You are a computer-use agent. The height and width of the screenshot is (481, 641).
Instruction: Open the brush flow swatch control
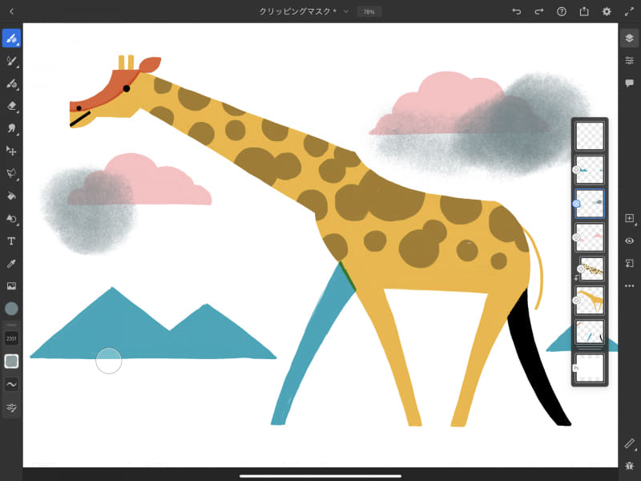(11, 362)
